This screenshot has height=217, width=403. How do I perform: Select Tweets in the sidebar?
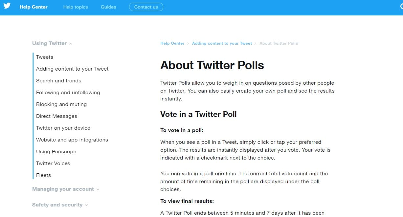[45, 57]
